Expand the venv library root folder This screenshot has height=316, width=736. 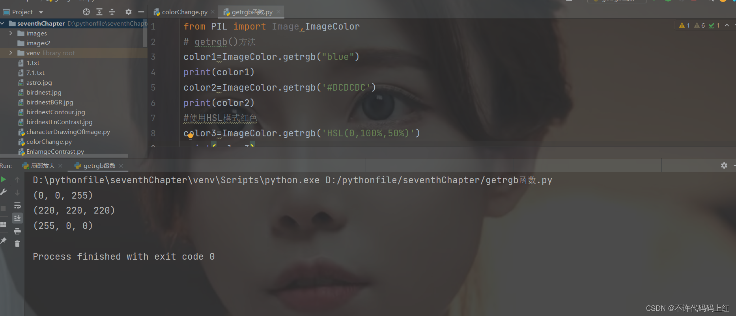[11, 53]
